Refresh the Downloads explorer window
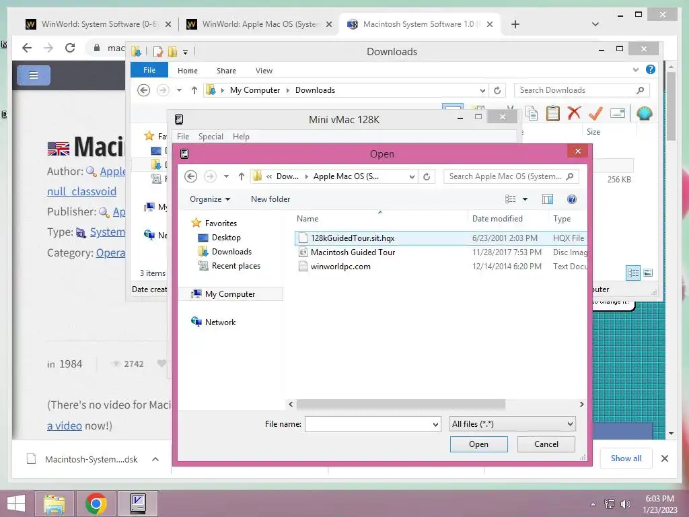 click(497, 90)
